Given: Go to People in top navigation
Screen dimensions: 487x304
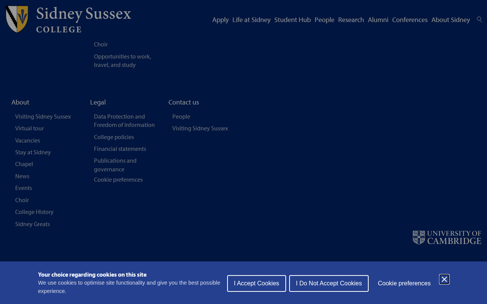Looking at the screenshot, I should pos(325,20).
